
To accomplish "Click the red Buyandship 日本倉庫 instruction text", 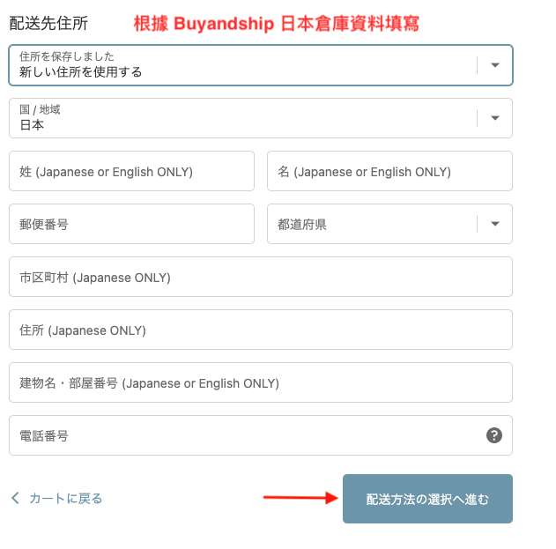I will (x=276, y=24).
